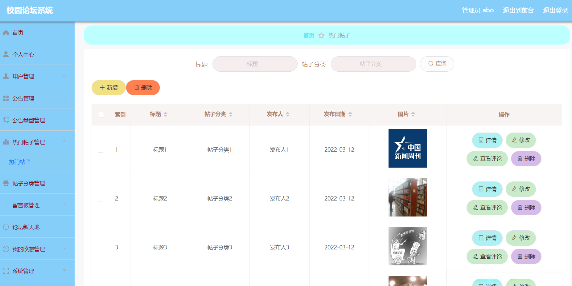Screen dimensions: 572x286
Task: Click 查看评论 for row 标题2
Action: pyautogui.click(x=487, y=208)
